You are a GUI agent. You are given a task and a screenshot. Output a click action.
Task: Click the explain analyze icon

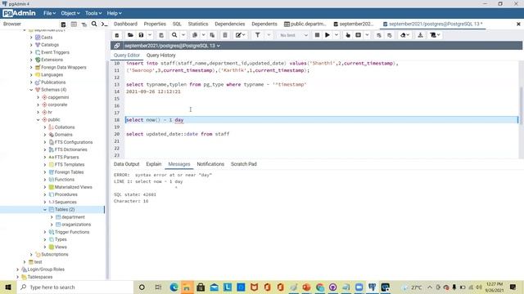pyautogui.click(x=359, y=35)
